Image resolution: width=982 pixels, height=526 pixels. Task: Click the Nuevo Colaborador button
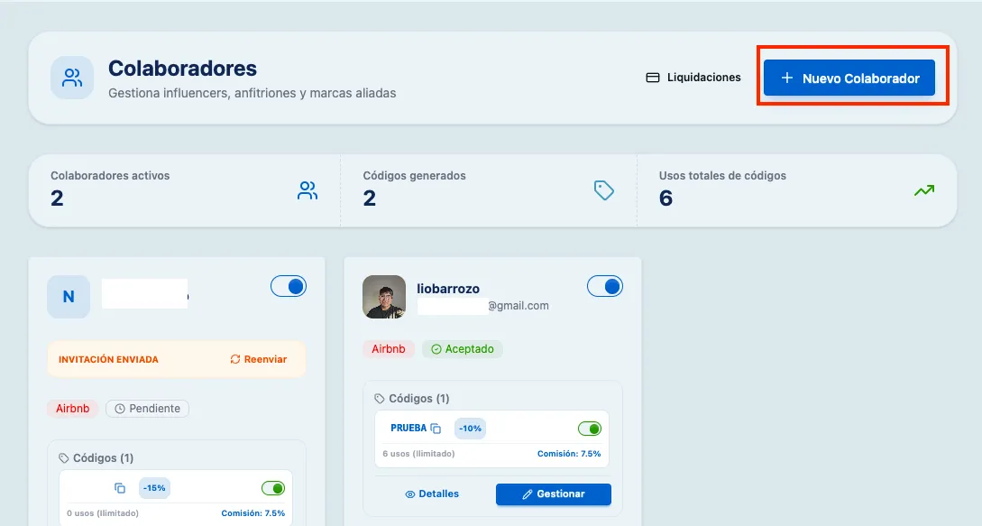[849, 78]
